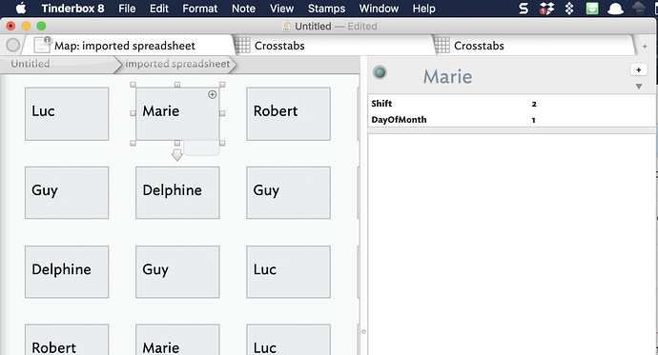
Task: Open the Help menu
Action: click(423, 9)
